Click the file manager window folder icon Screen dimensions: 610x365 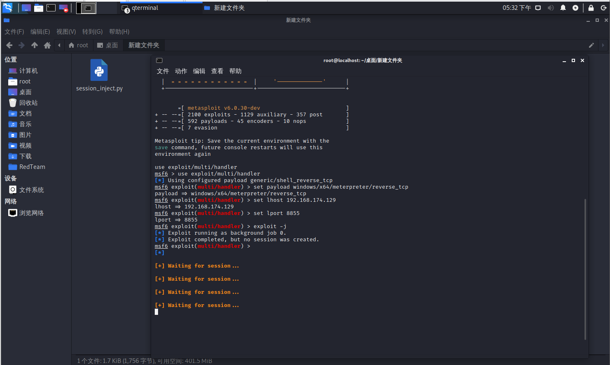click(7, 20)
